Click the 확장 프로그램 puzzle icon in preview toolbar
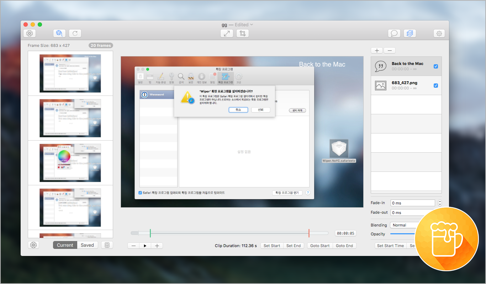Viewport: 486px width, 284px height. (x=226, y=77)
